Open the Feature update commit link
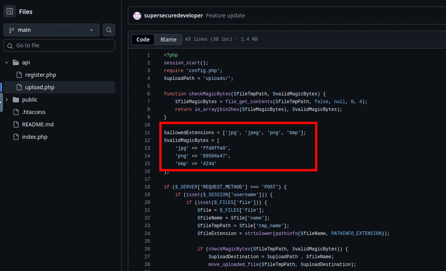446x271 pixels. click(226, 16)
